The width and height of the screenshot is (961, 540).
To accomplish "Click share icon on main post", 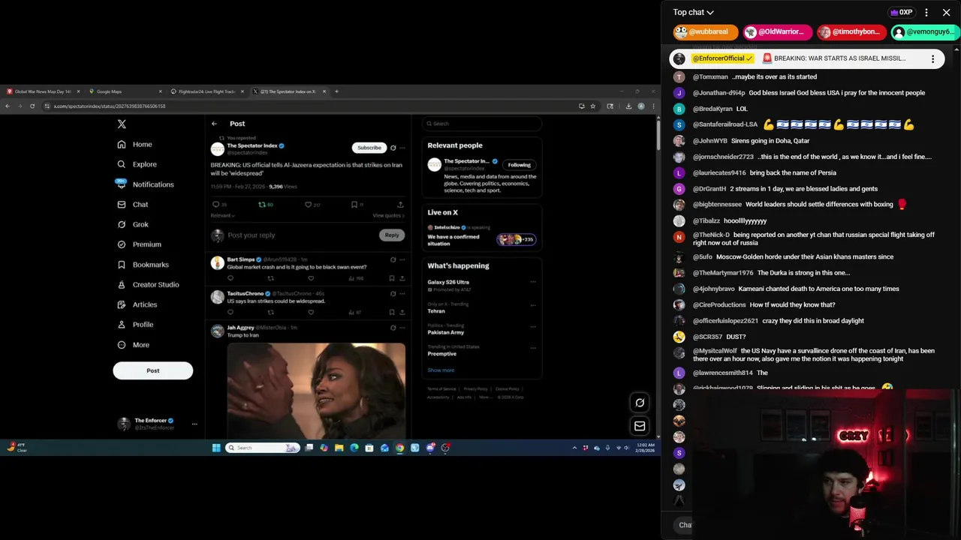I will [x=400, y=204].
